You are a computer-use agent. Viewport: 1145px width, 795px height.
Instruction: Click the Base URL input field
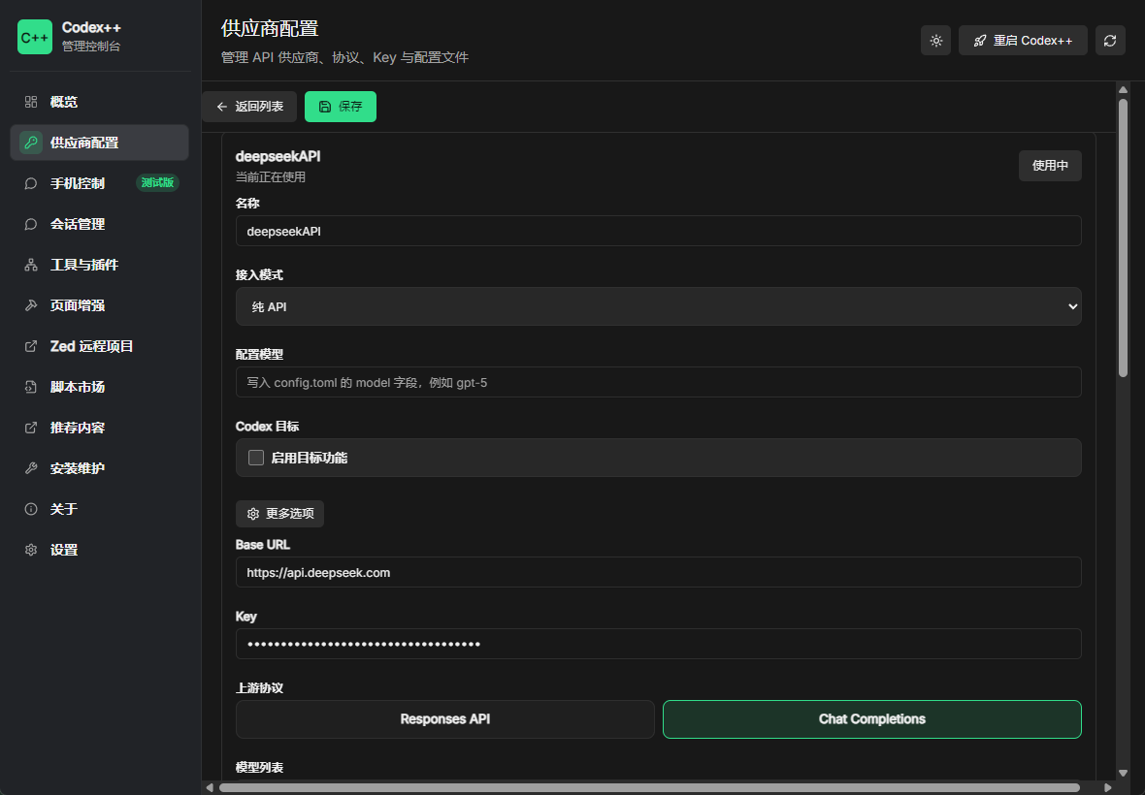point(658,573)
